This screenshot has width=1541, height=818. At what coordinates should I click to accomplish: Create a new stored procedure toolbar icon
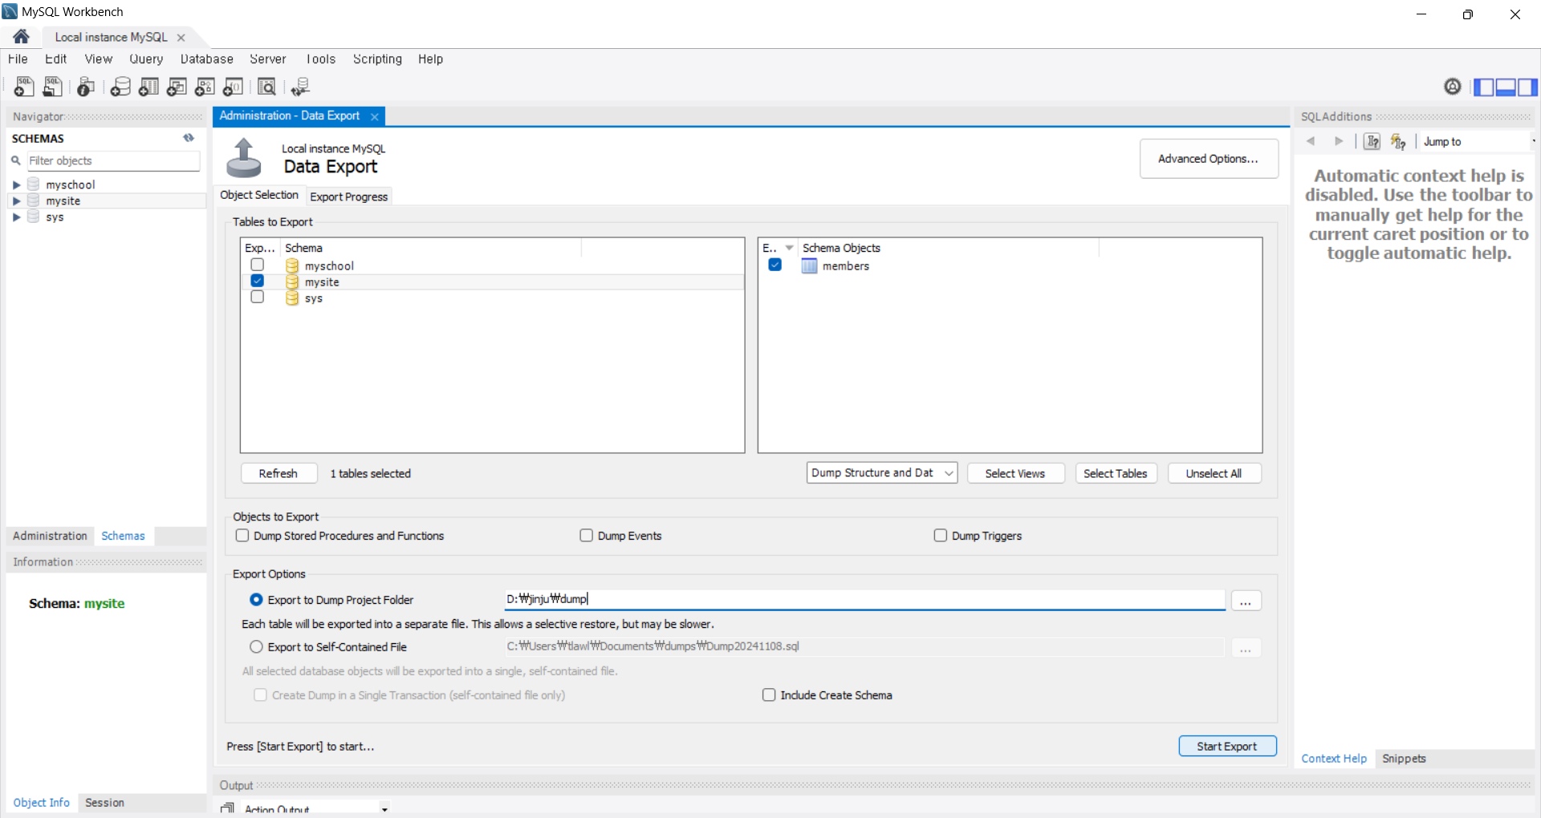click(205, 87)
